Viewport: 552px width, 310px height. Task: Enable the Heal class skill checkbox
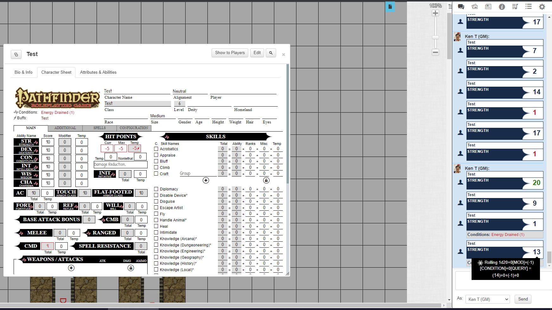coord(156,226)
